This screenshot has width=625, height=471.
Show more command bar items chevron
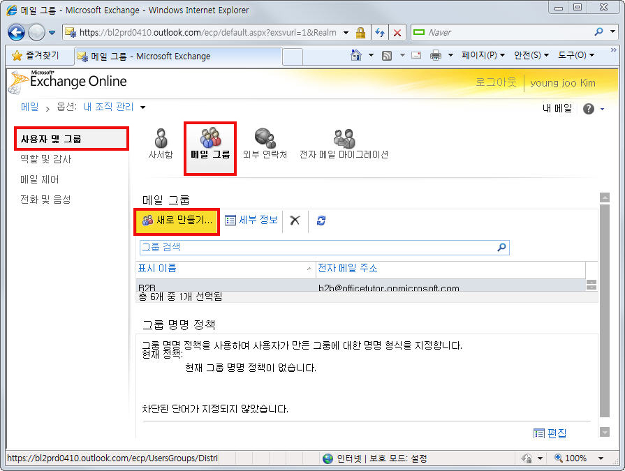click(613, 50)
